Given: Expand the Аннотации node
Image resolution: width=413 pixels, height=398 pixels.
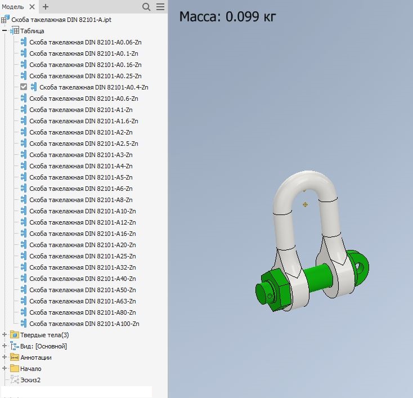Looking at the screenshot, I should 5,357.
